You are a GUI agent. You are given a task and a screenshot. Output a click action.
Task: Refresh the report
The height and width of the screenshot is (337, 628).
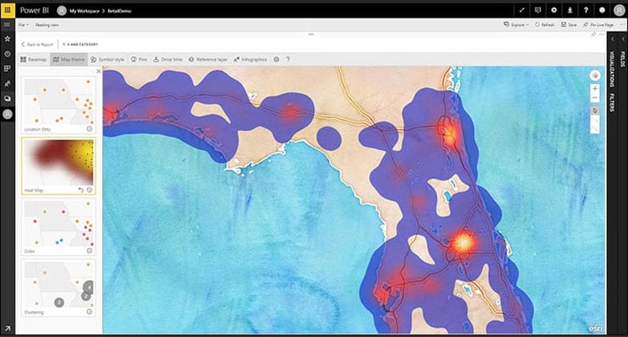pyautogui.click(x=545, y=25)
